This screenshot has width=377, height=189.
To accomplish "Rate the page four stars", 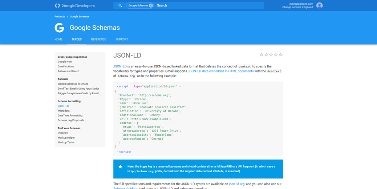I will pos(276,55).
